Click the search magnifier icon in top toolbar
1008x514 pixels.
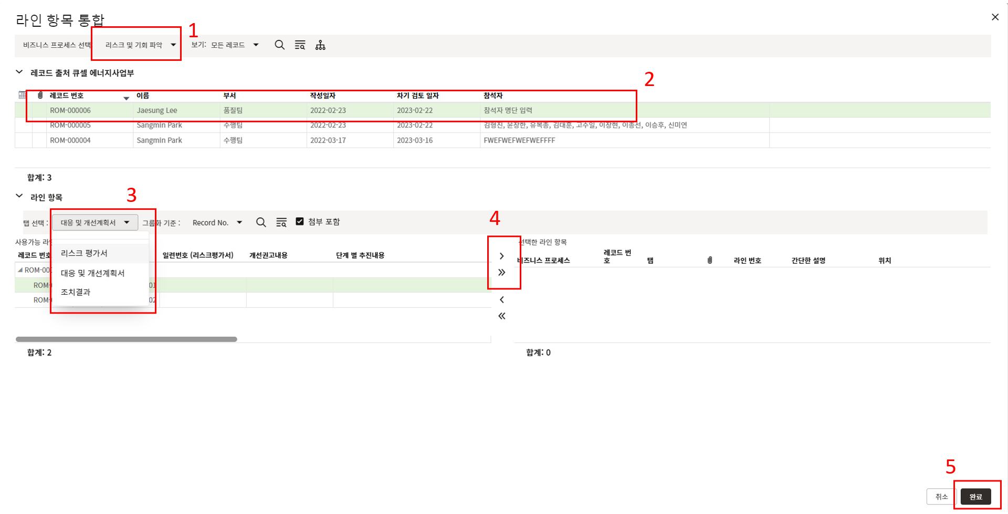[x=279, y=45]
